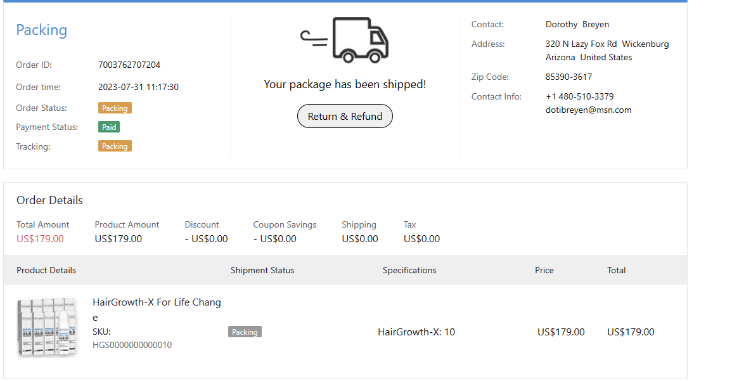Click the Packing page heading
This screenshot has width=732, height=381.
point(41,30)
